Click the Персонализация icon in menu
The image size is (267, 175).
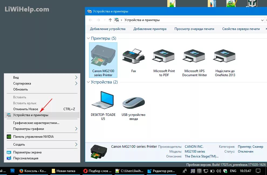coord(9,158)
